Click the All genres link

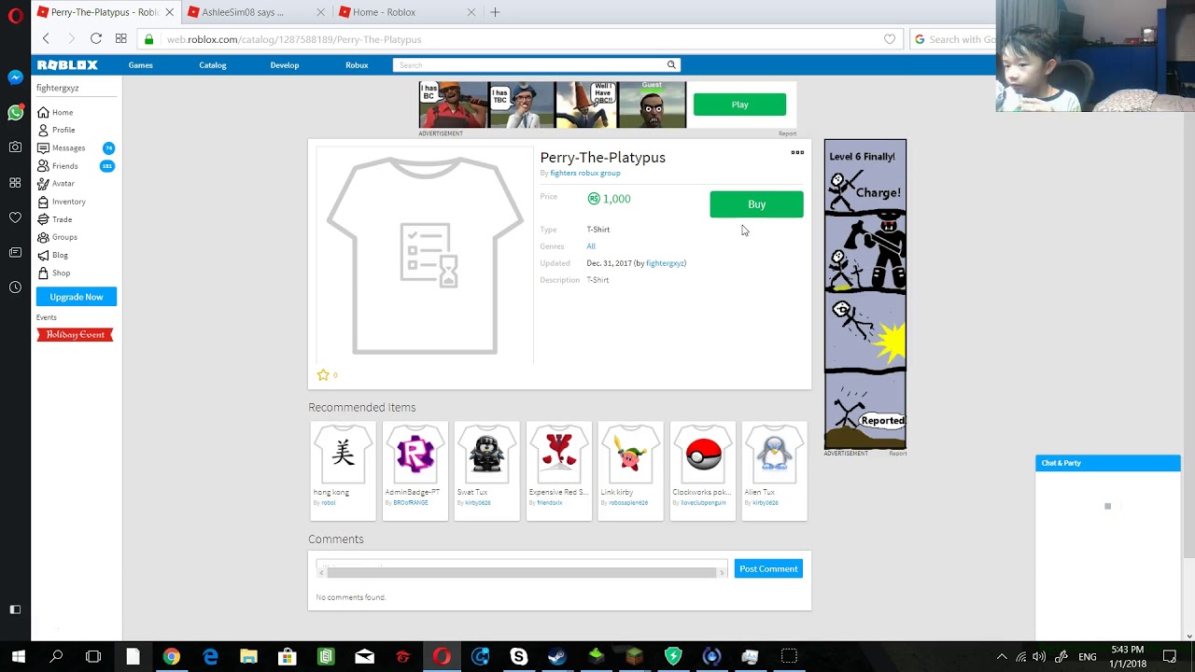click(x=591, y=246)
